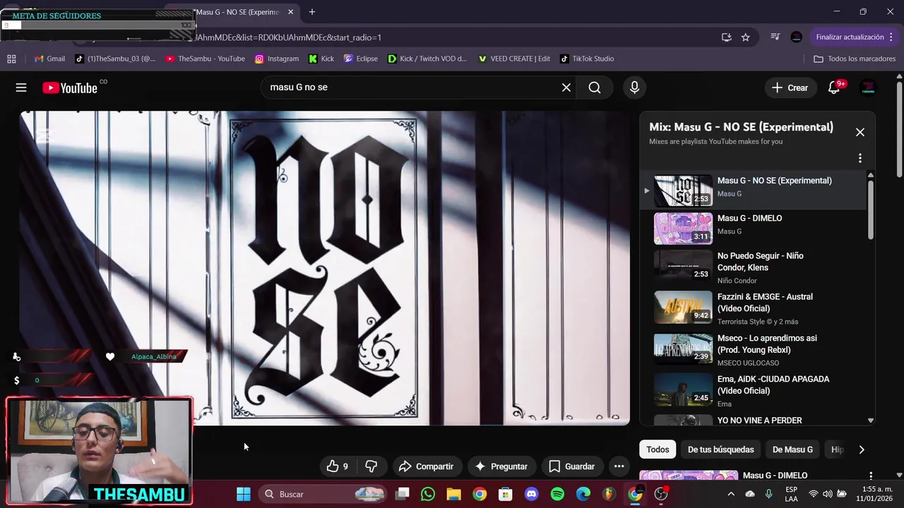Open the Kick / Twitch VOD bookmark

tap(427, 59)
